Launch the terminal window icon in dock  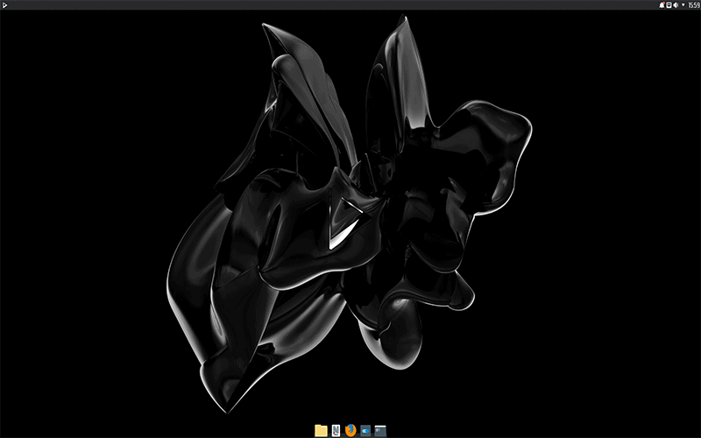pos(380,430)
